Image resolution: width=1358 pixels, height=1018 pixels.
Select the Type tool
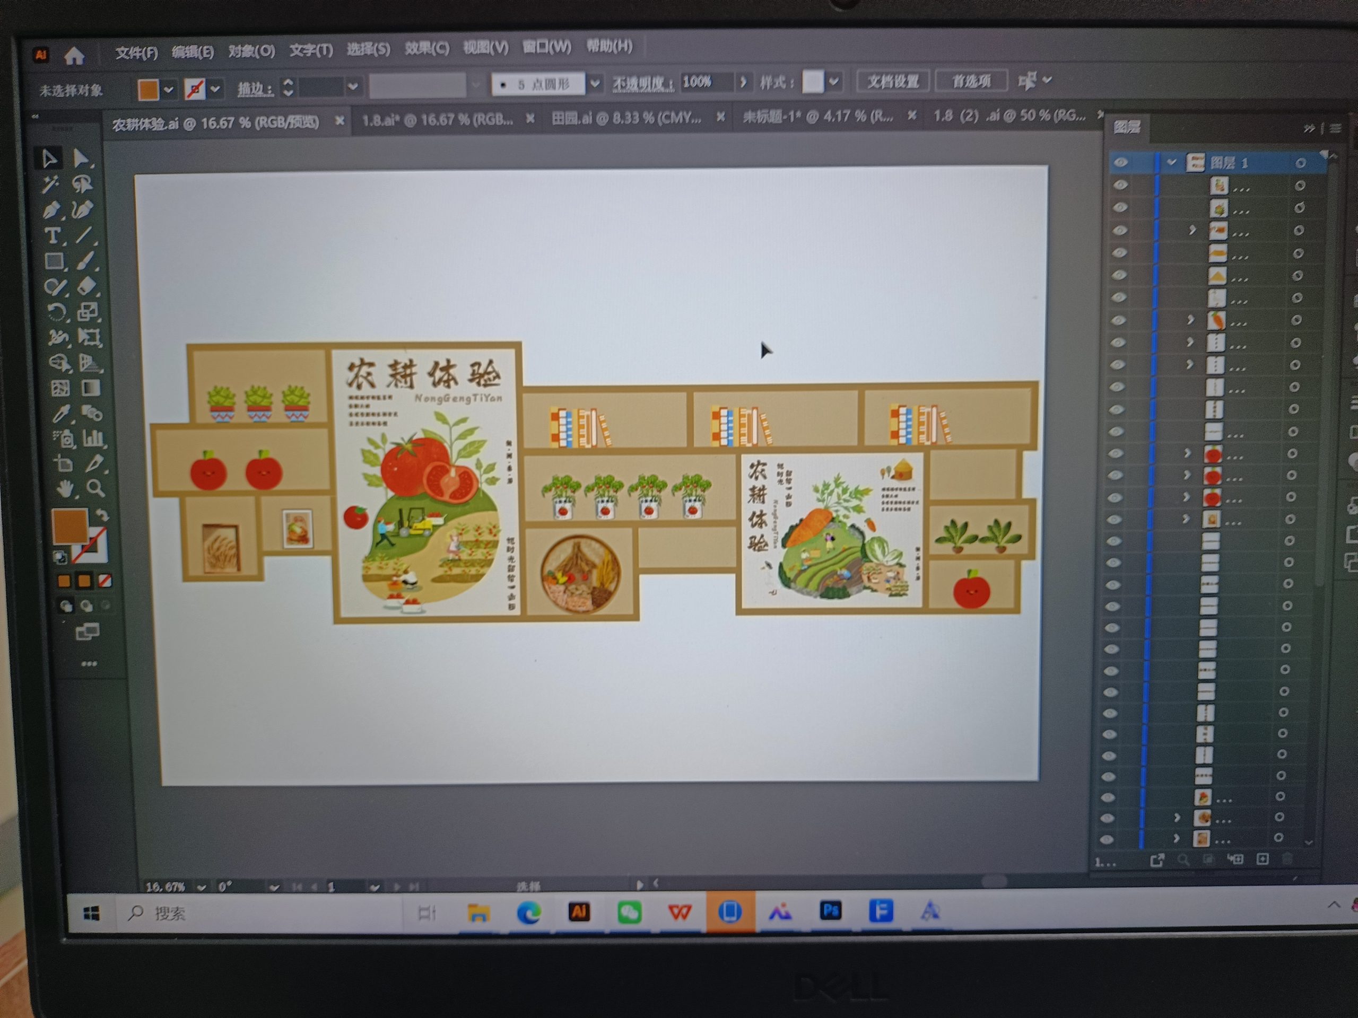coord(54,235)
